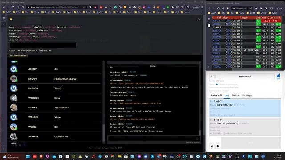Open the Email bookmarks folder
Screen dimensions: 285x160
pos(87,12)
